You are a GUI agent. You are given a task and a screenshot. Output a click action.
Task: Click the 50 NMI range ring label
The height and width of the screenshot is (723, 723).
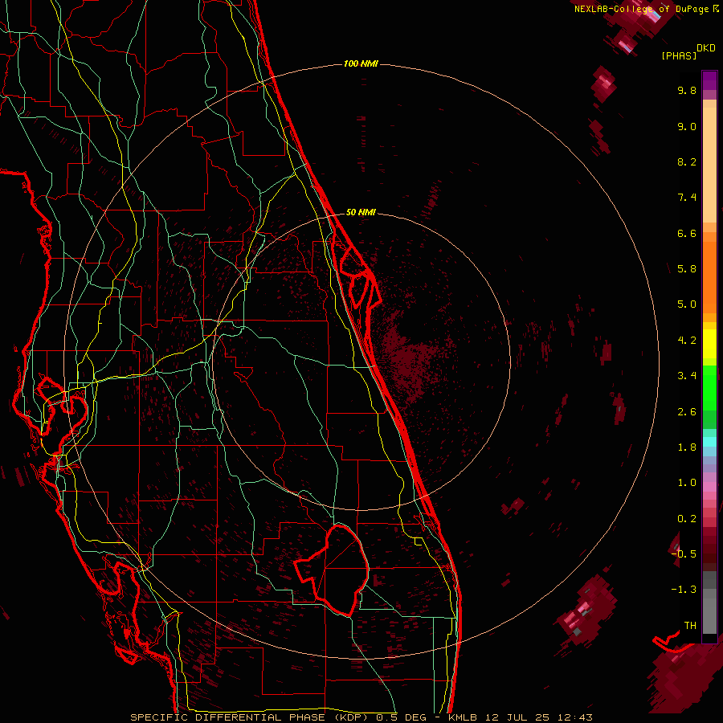coord(361,212)
